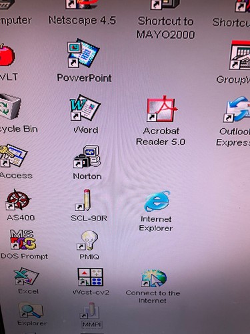The image size is (250, 334).
Task: Click the SCL-90R text label
Action: click(x=89, y=218)
